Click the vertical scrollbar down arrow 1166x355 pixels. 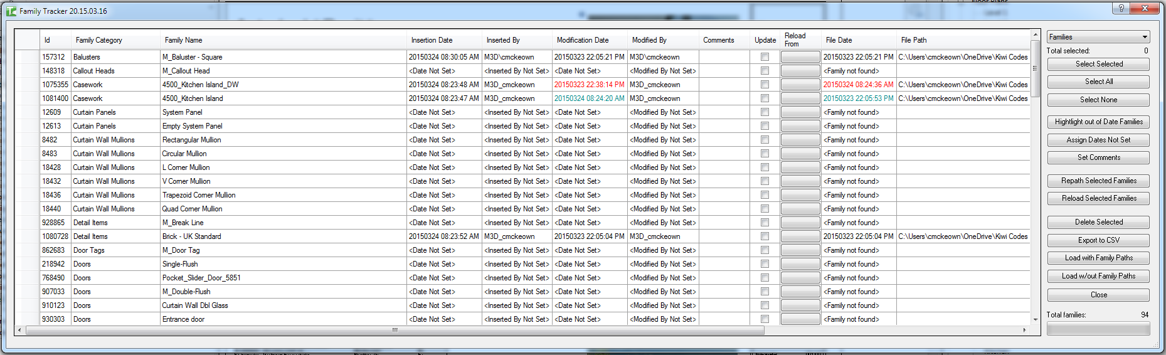1035,319
